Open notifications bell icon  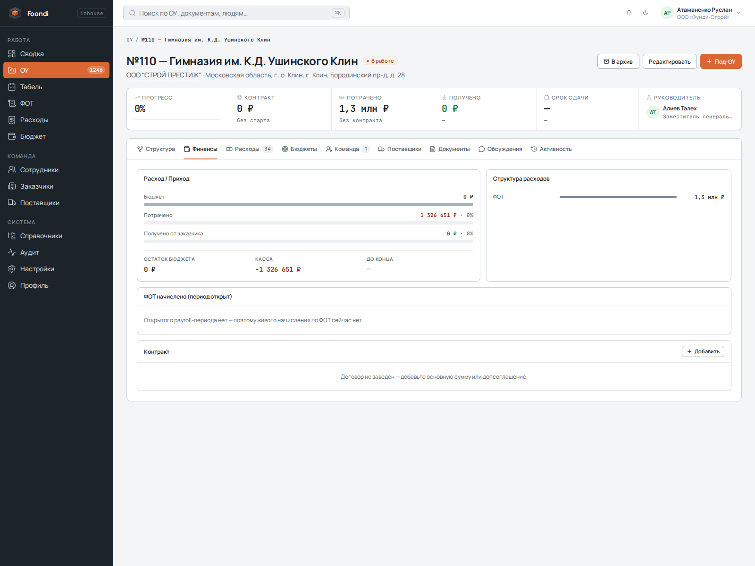pyautogui.click(x=629, y=13)
